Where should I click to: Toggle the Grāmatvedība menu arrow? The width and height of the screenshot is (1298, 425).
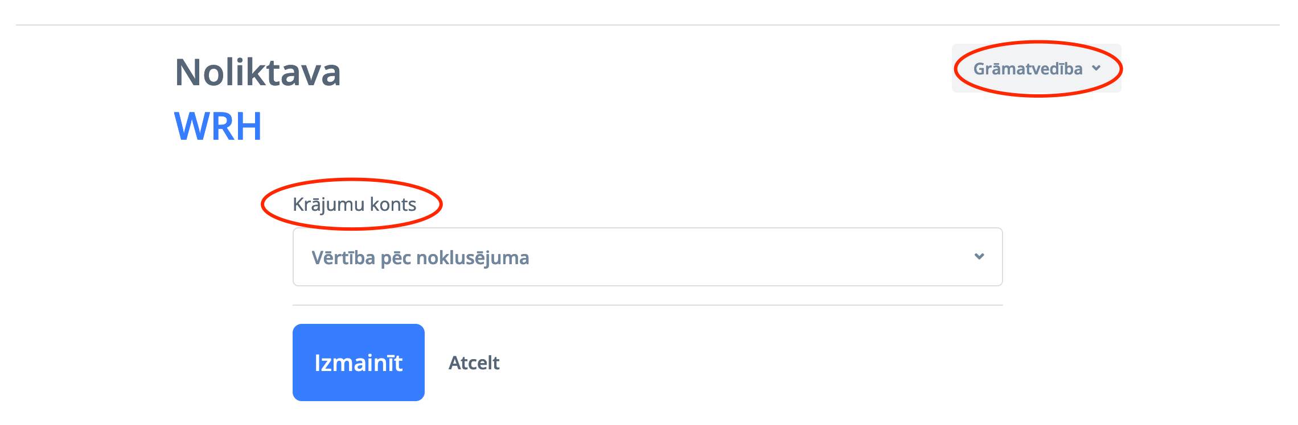tap(1096, 69)
